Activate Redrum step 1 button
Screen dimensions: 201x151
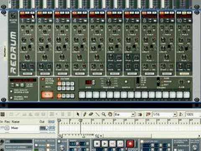coord(82,95)
